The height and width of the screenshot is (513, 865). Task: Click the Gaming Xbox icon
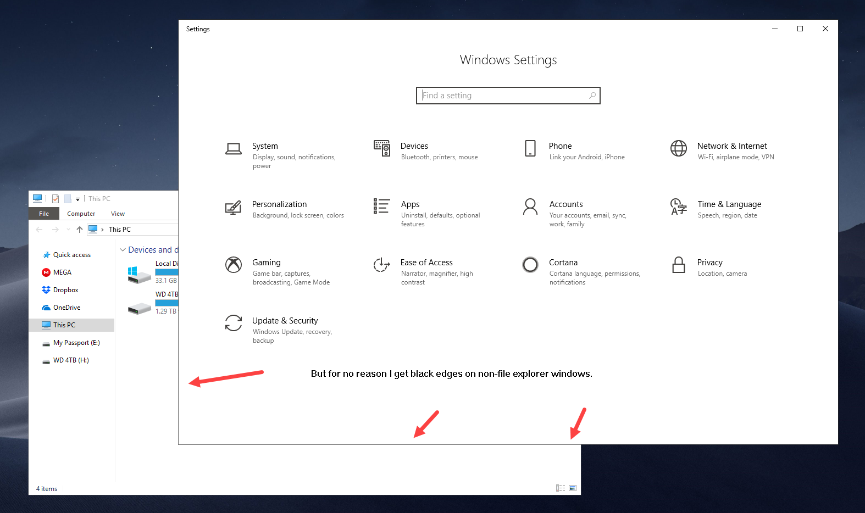[234, 265]
